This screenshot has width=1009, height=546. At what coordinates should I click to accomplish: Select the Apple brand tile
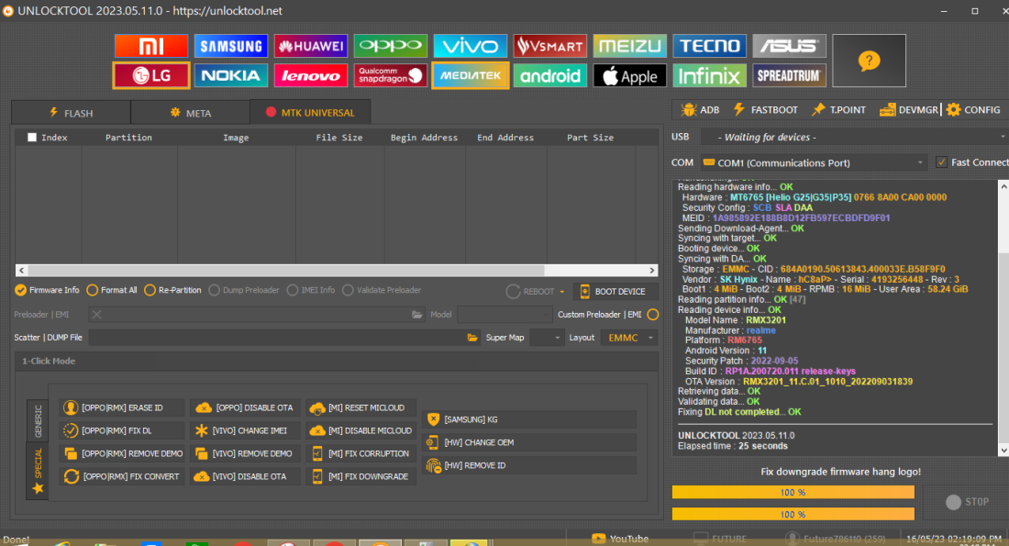click(630, 75)
